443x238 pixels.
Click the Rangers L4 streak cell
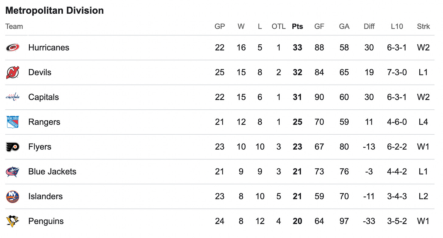pos(423,122)
